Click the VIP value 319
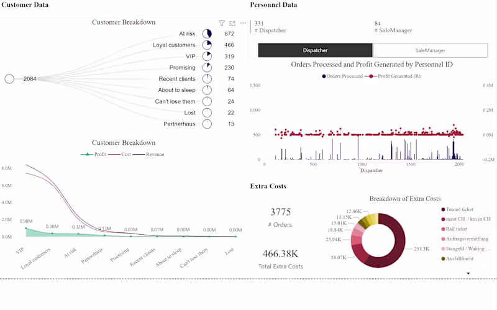 pos(229,56)
